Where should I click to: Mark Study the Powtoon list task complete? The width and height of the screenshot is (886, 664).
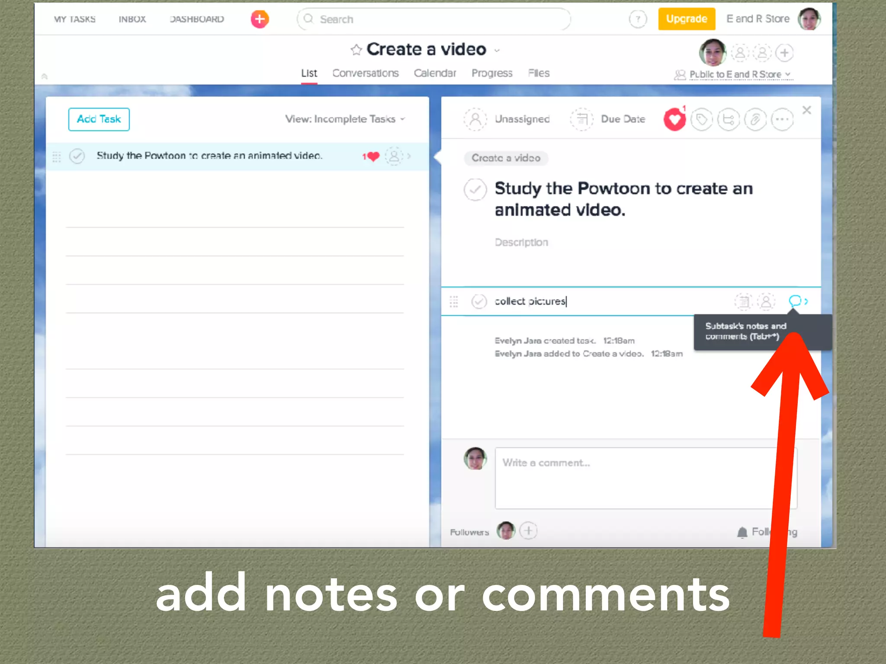point(77,156)
